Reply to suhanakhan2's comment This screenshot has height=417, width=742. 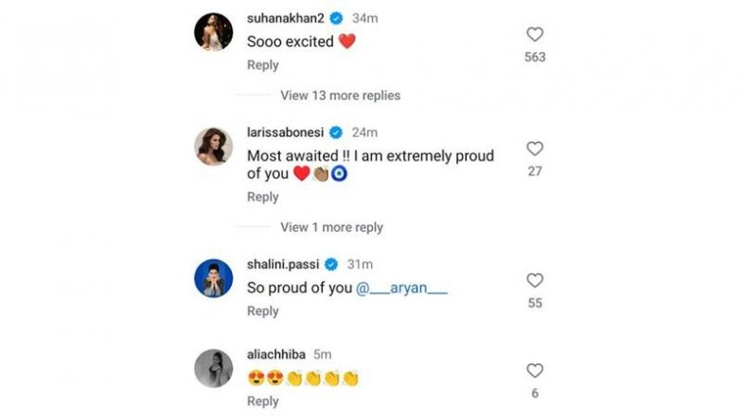263,65
